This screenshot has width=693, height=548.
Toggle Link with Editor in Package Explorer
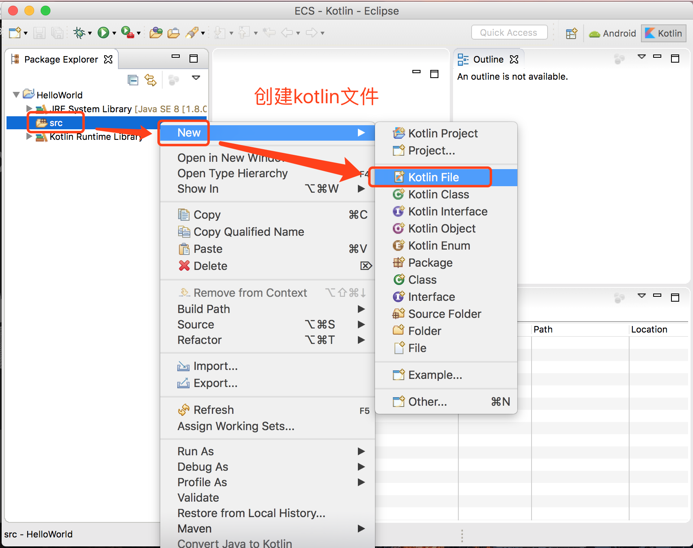(151, 80)
